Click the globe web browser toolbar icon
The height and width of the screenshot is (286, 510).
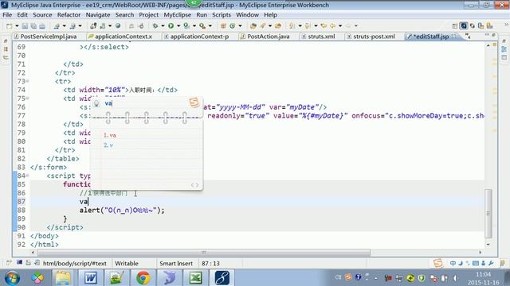pos(118,26)
